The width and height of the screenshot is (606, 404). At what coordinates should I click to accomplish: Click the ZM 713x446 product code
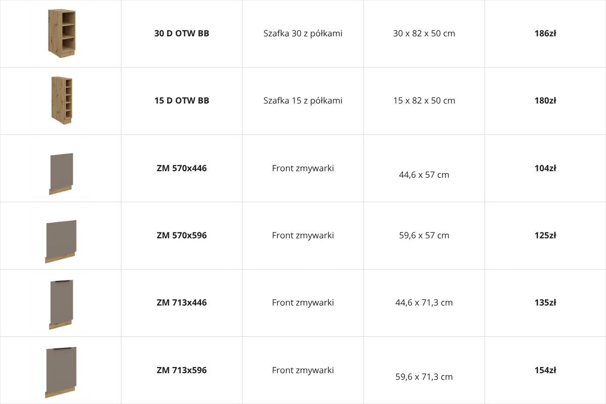click(x=182, y=302)
